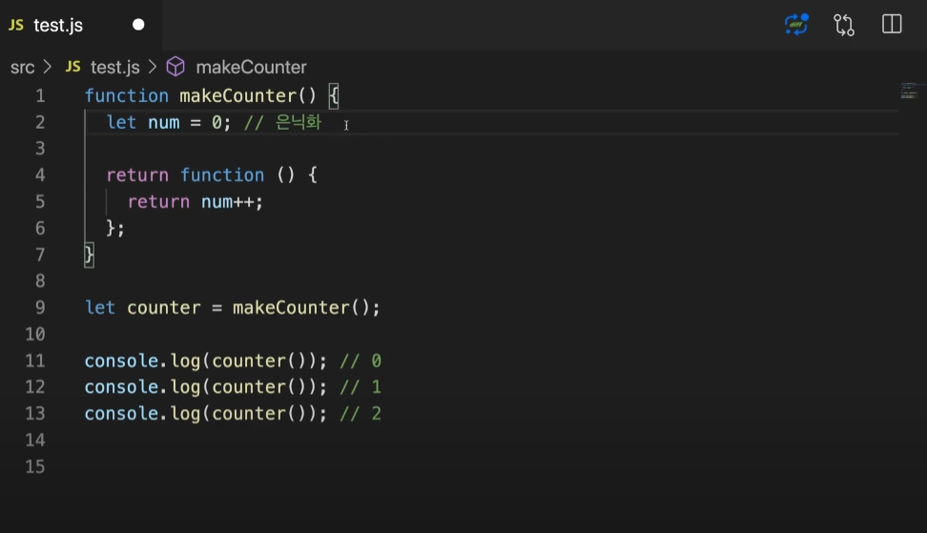Click the console.log line with comment // 1
The image size is (927, 533).
233,387
